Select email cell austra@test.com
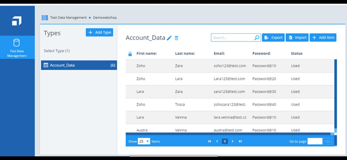 228,130
